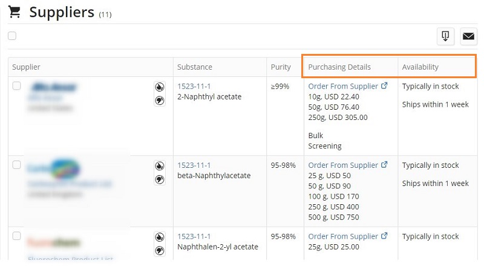The width and height of the screenshot is (484, 266).
Task: Click the Availability column header
Action: [x=420, y=67]
